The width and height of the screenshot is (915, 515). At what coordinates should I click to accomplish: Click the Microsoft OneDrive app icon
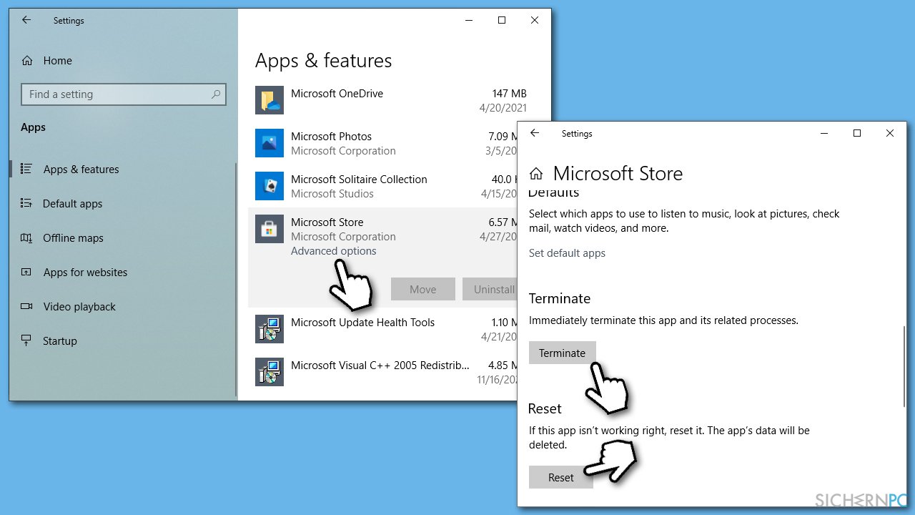point(269,100)
